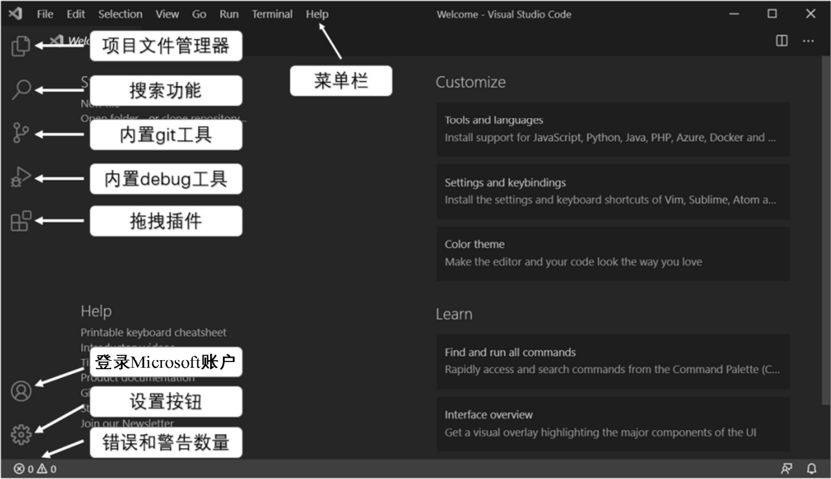Image resolution: width=831 pixels, height=479 pixels.
Task: Expand the Selection menu
Action: coord(120,14)
